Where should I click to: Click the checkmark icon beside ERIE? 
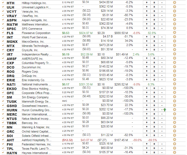(3, 80)
